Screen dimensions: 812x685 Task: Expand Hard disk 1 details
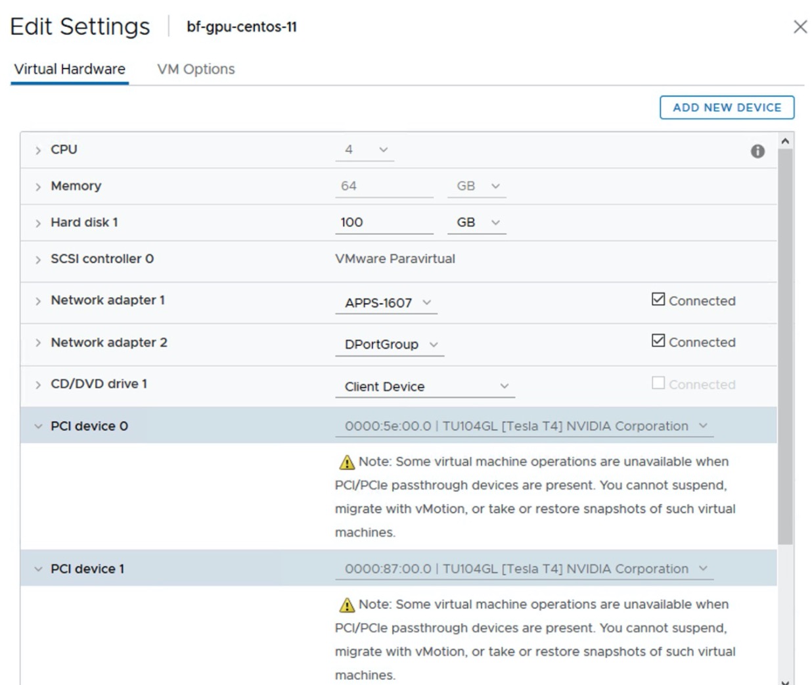(38, 223)
